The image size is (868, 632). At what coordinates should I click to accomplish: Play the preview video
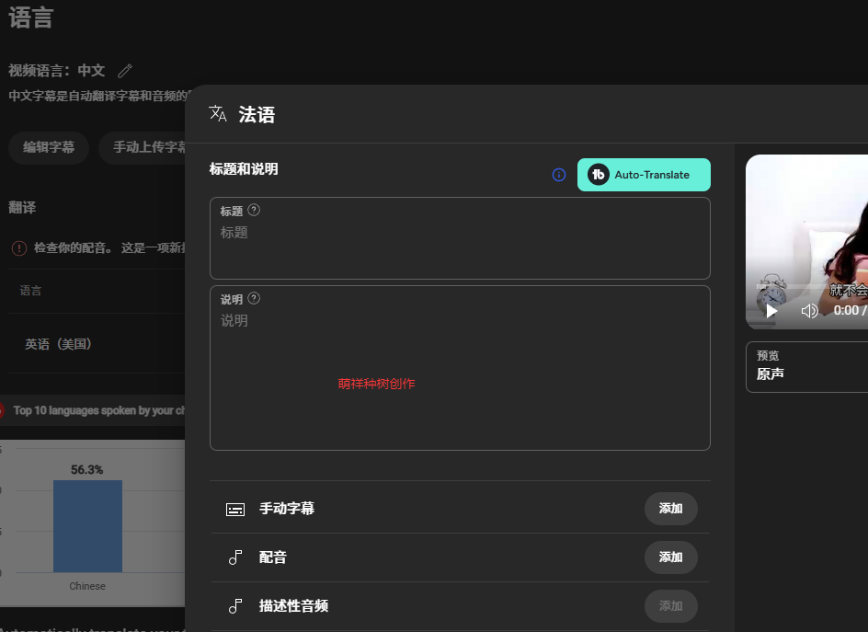click(771, 310)
